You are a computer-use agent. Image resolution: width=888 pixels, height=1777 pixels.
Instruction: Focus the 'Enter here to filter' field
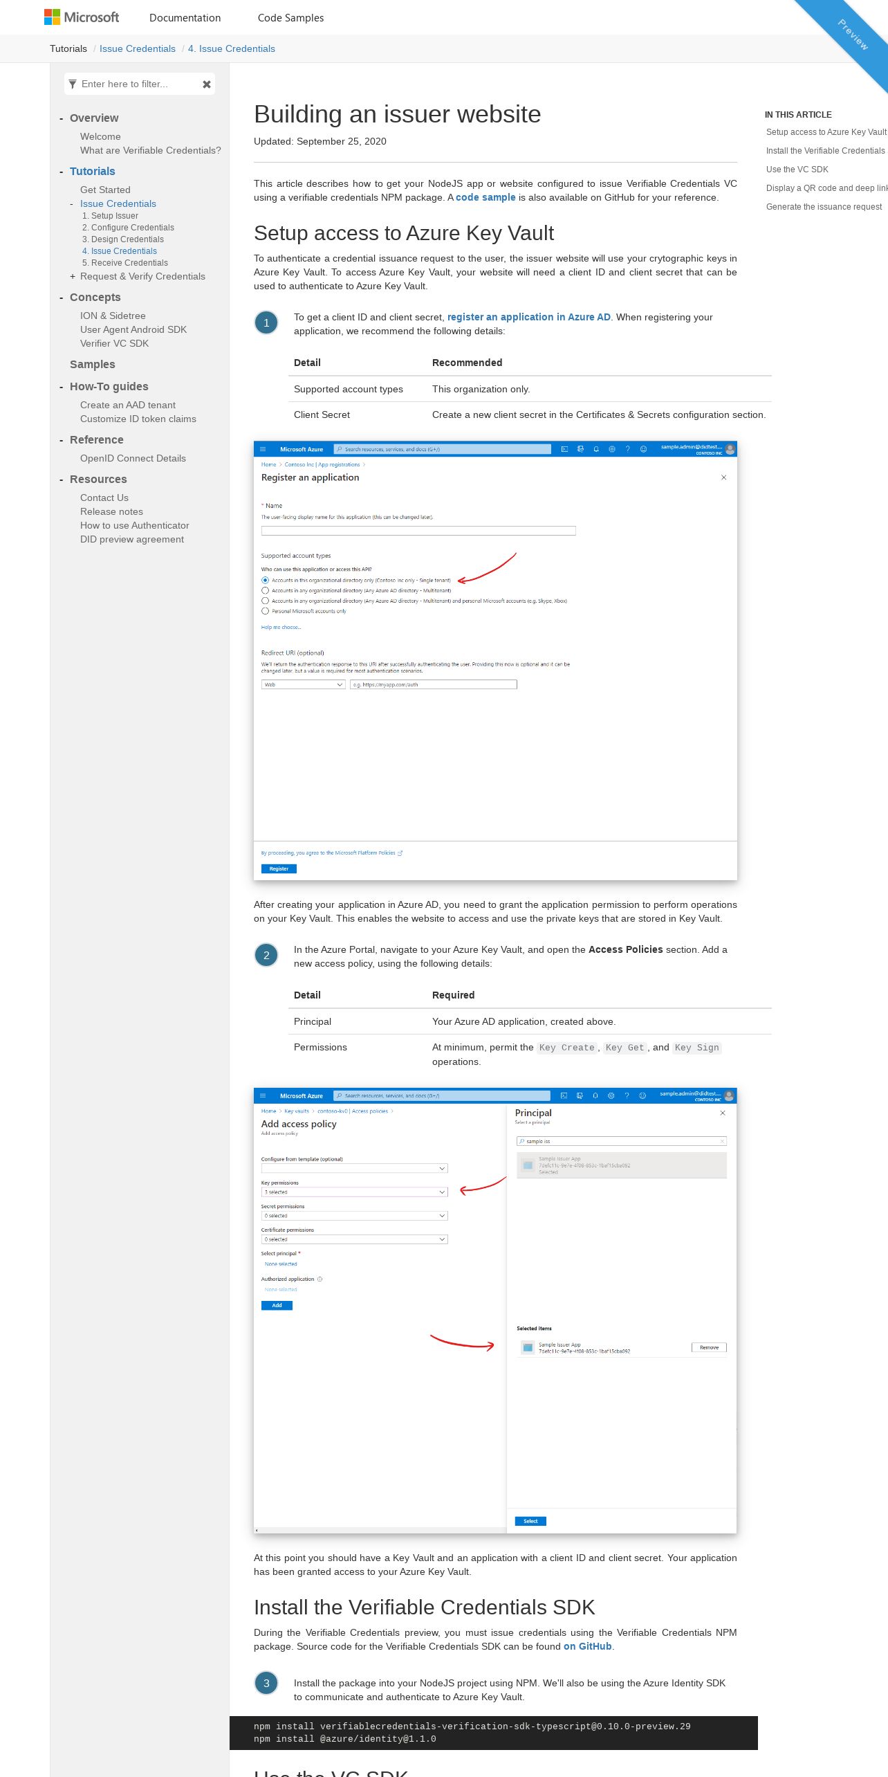[x=138, y=84]
